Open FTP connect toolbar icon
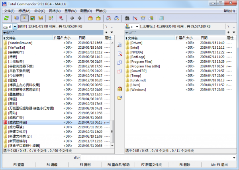This screenshot has width=239, height=170. point(109,18)
